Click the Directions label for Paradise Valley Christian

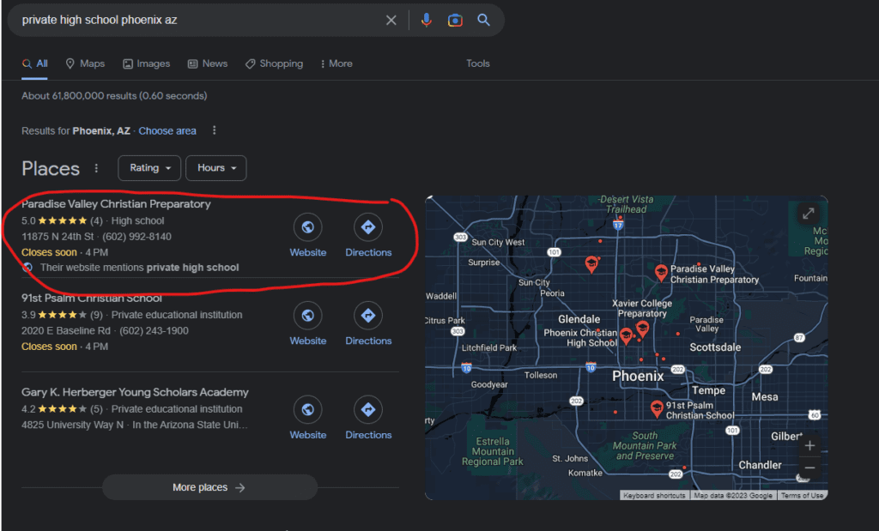368,252
